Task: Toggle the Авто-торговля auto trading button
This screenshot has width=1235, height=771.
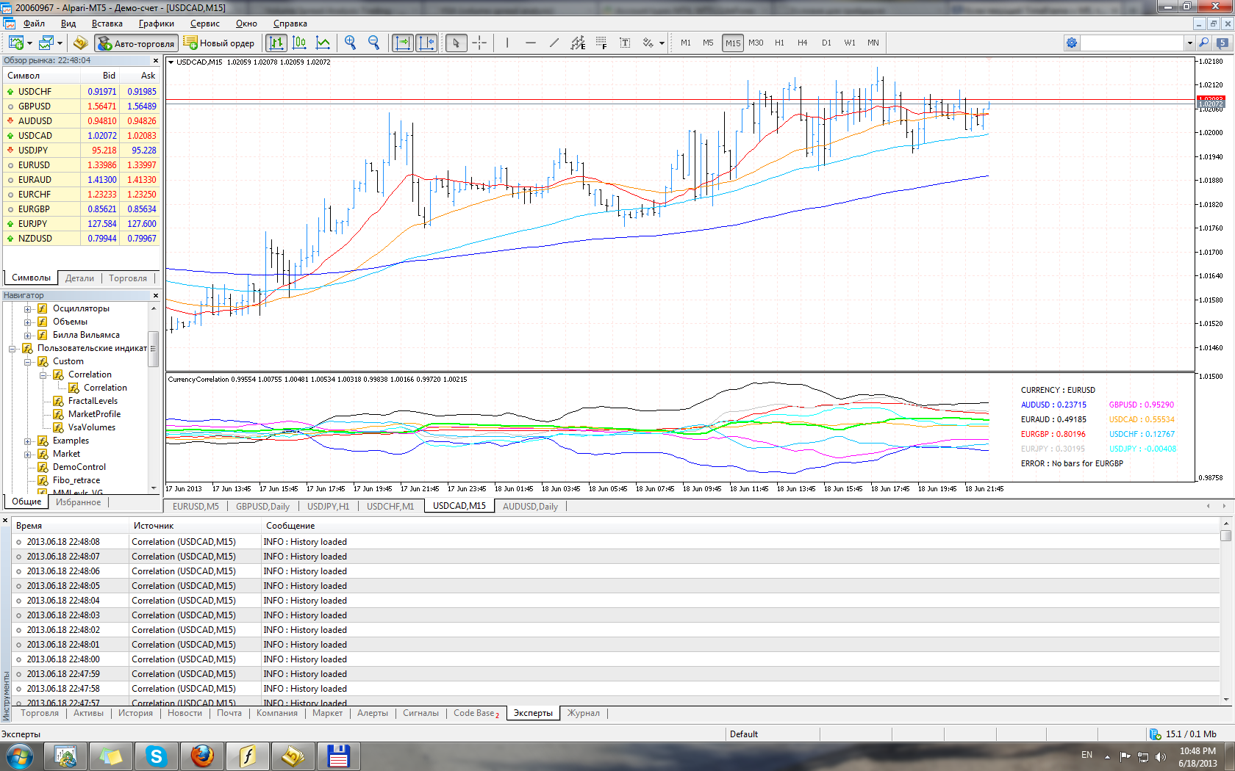Action: click(137, 43)
